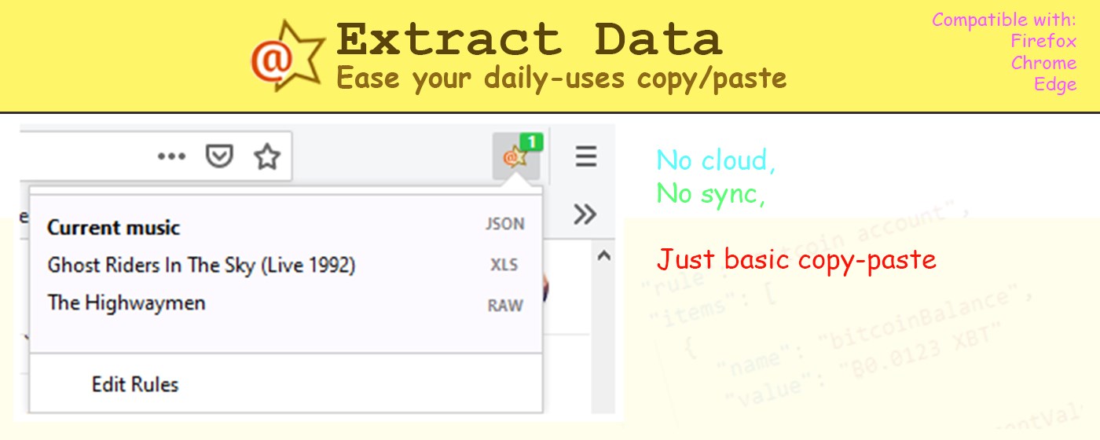This screenshot has width=1100, height=440.
Task: Click the Chrome compatibility text
Action: click(x=1043, y=62)
